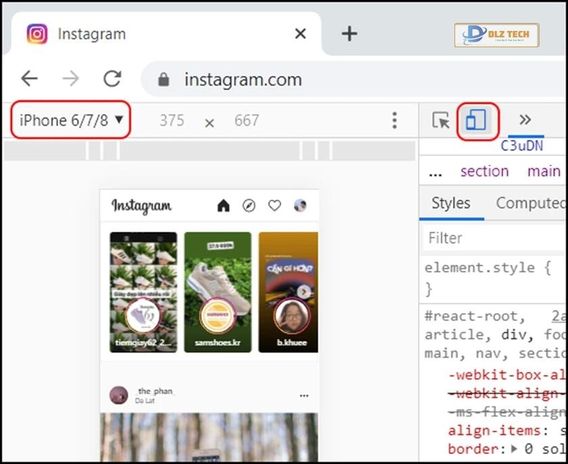The height and width of the screenshot is (464, 568).
Task: Expand more DevTools tabs chevron
Action: [x=525, y=120]
